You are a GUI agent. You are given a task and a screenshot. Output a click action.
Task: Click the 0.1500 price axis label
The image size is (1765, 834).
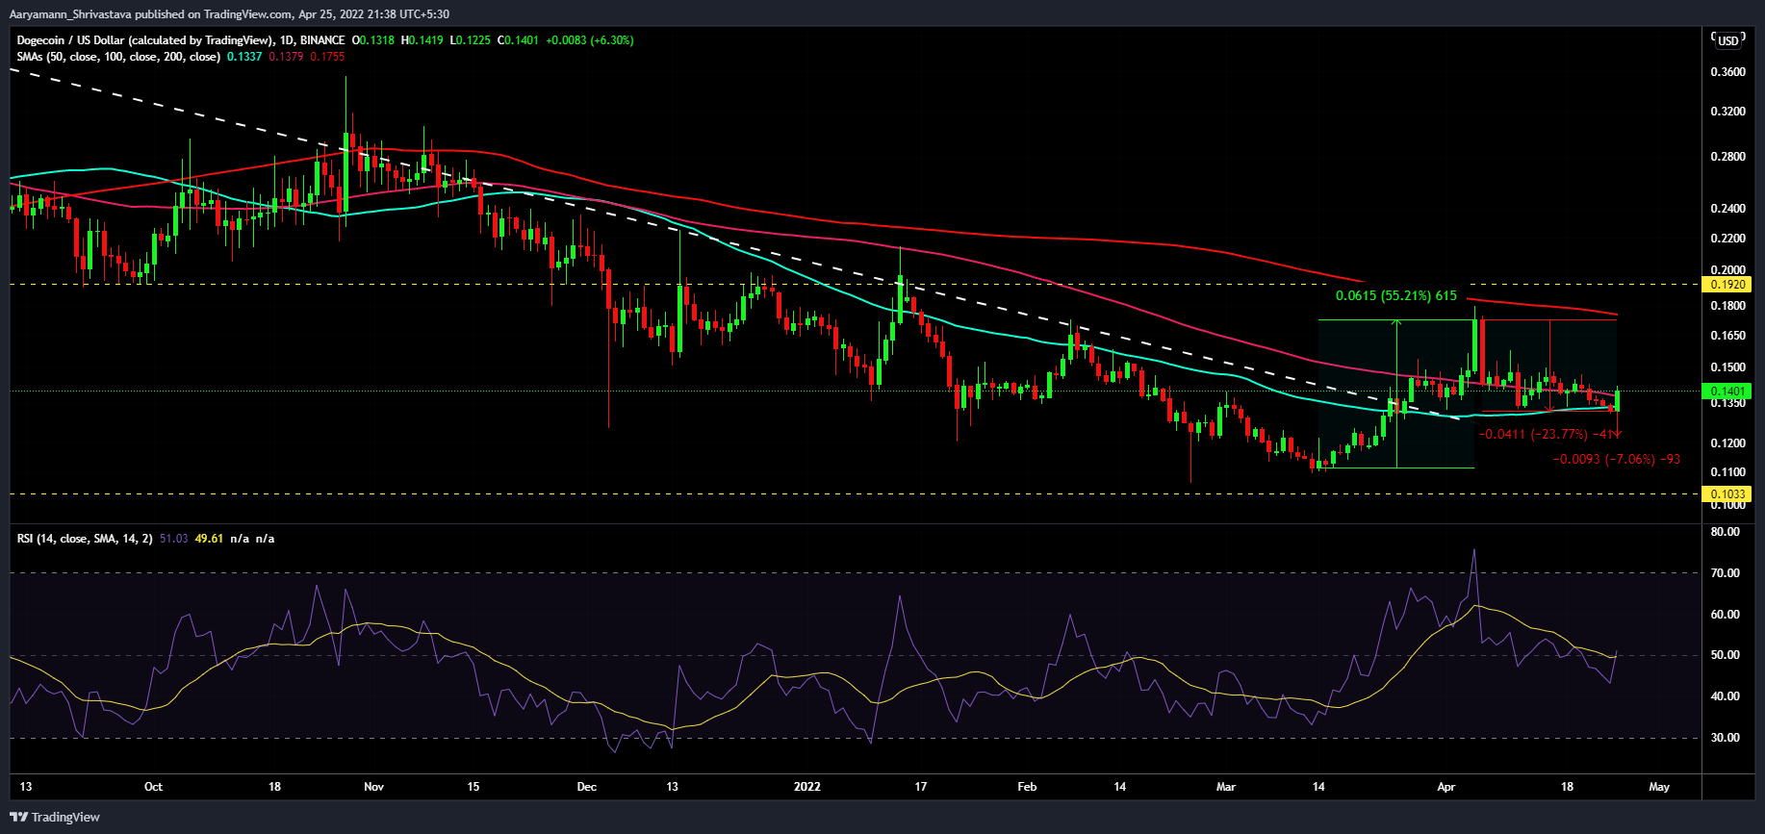1727,367
